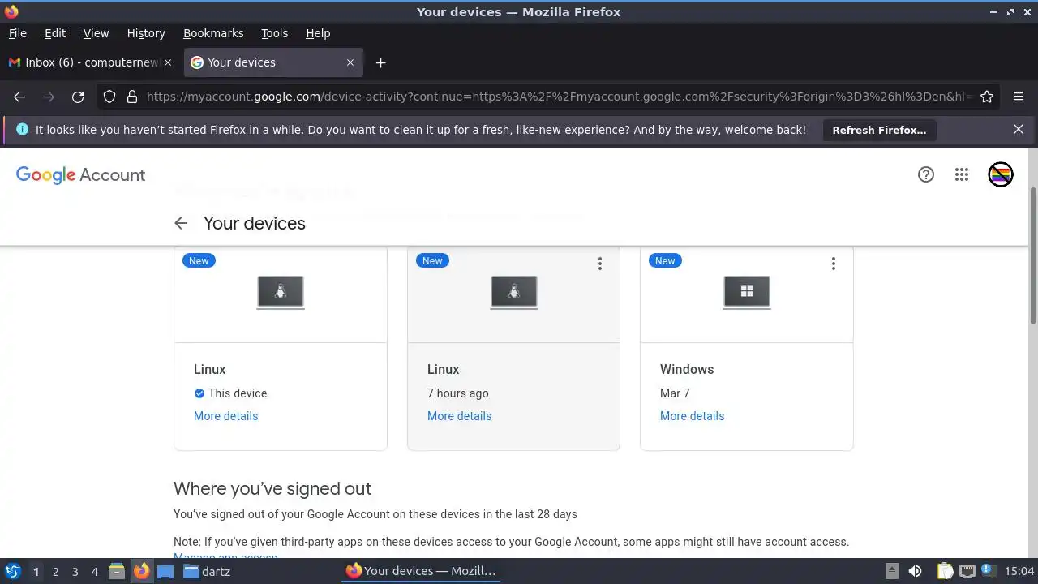Click the page vertical scrollbar

click(x=1032, y=255)
